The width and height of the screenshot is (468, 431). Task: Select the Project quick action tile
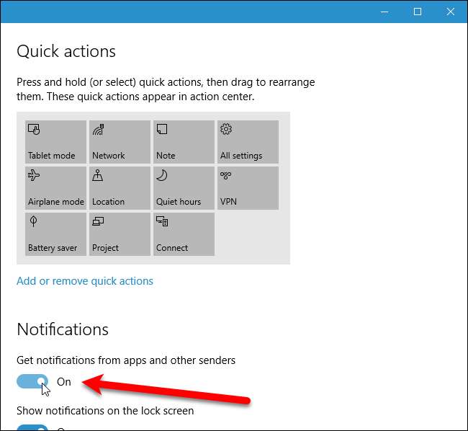120,234
